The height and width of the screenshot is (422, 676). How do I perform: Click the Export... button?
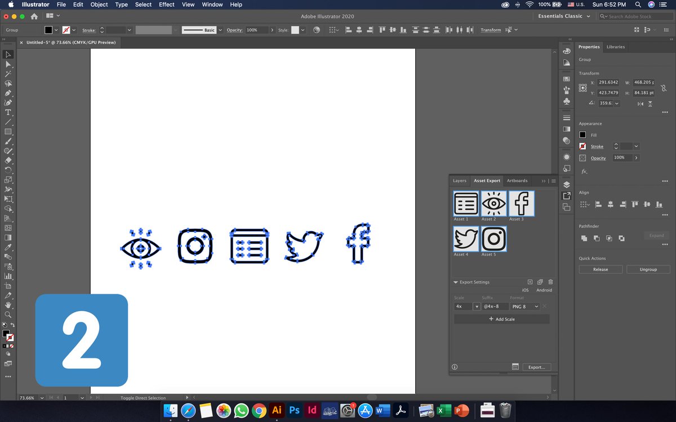coord(536,367)
